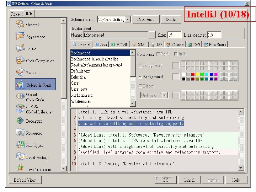Select 'Readonly fragment background' list item
The width and height of the screenshot is (256, 192).
[100, 65]
